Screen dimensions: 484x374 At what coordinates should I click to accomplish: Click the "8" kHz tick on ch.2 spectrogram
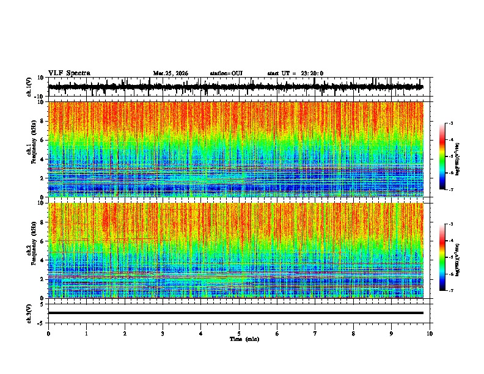click(43, 222)
